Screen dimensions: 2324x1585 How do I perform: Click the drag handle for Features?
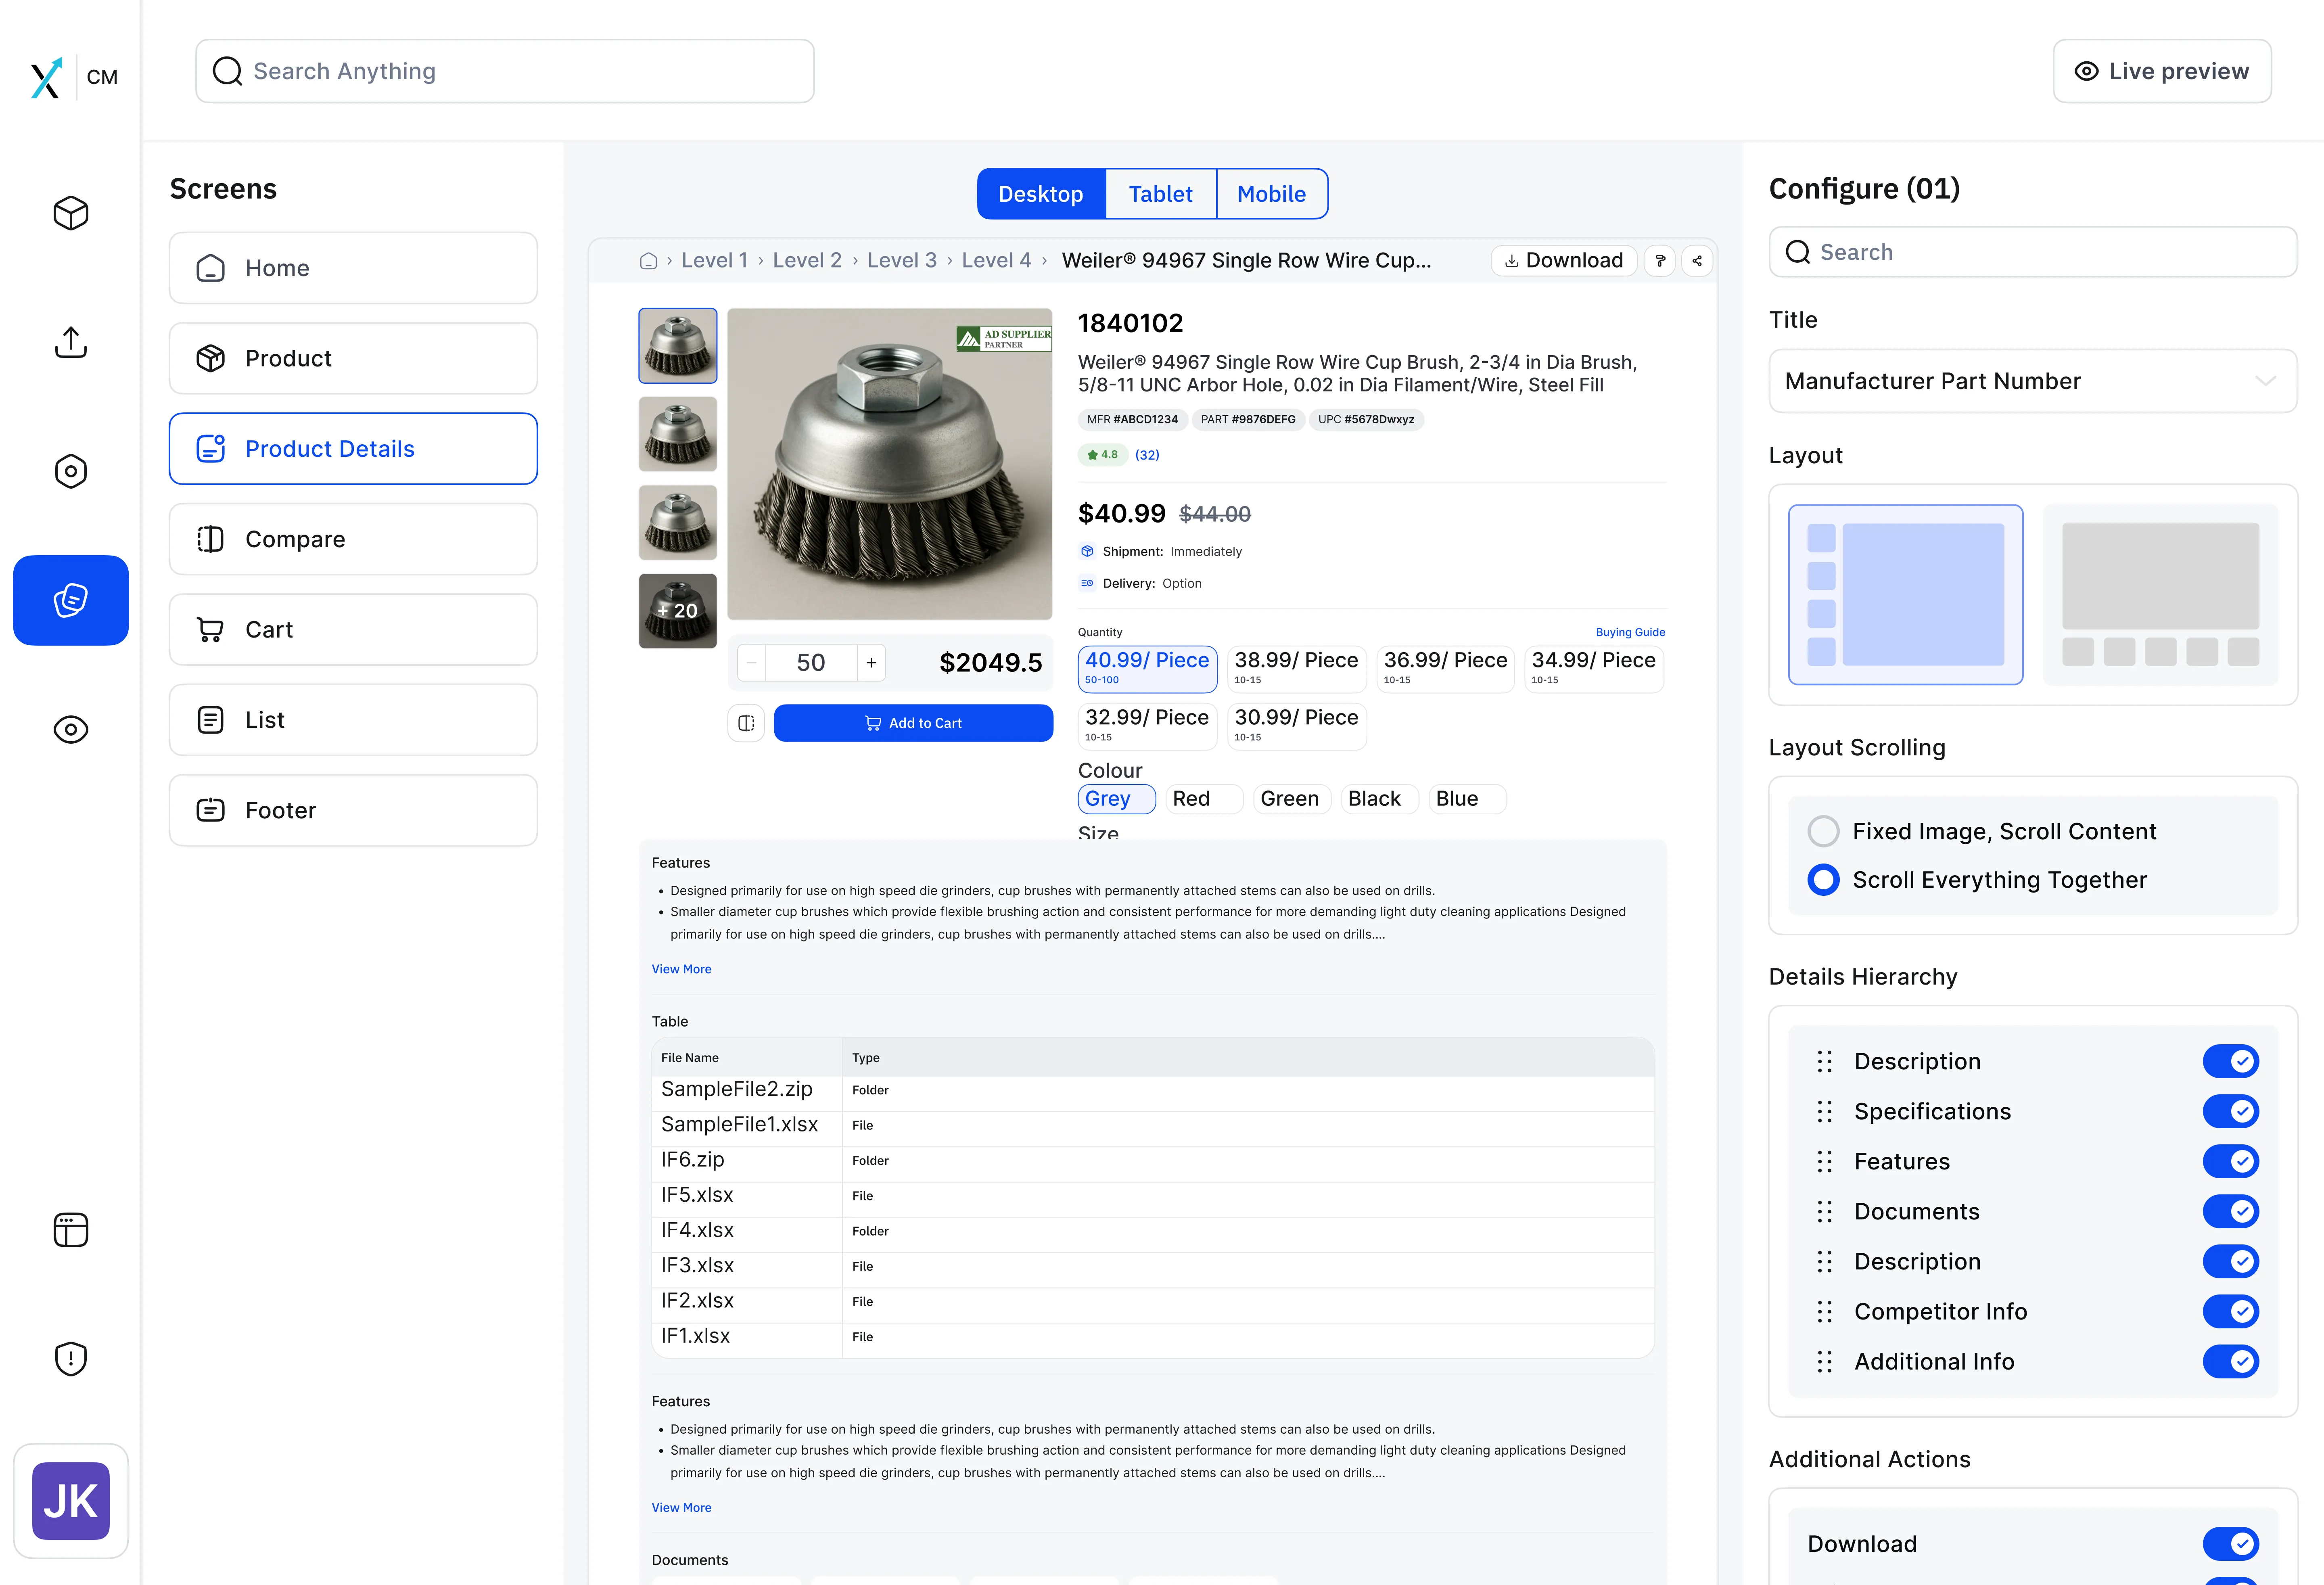[1825, 1161]
